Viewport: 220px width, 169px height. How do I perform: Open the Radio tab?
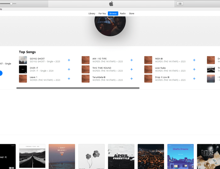tap(123, 13)
